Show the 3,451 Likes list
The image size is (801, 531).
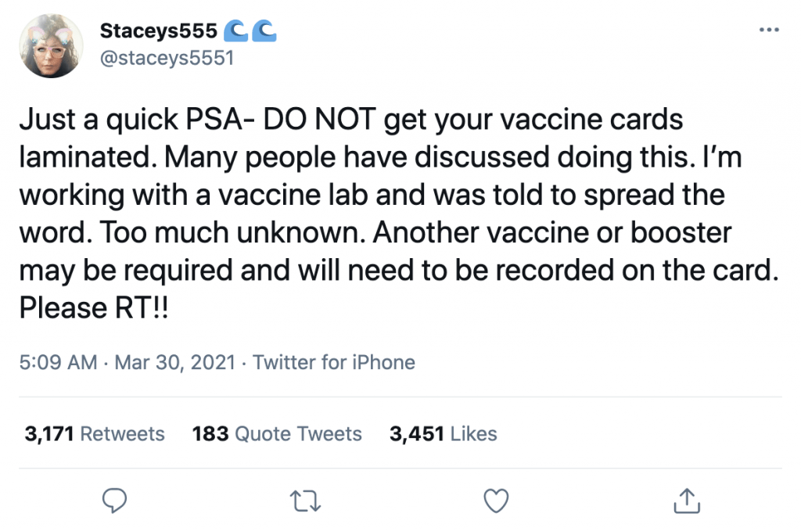point(443,434)
